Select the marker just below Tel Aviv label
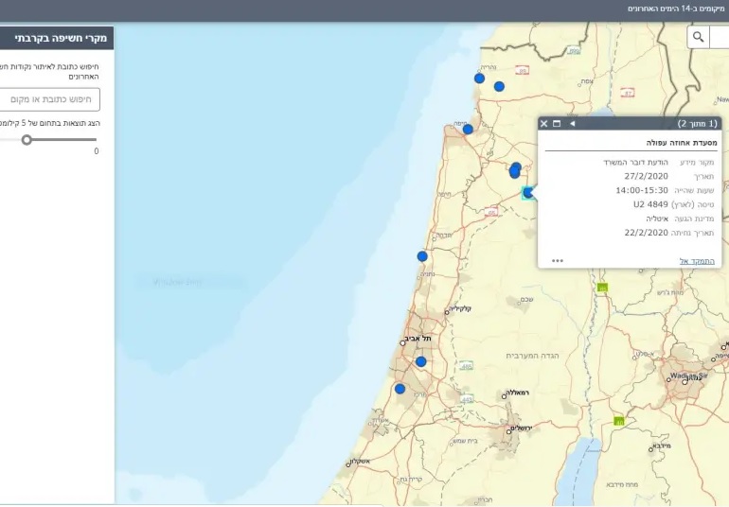729x507 pixels. 421,361
